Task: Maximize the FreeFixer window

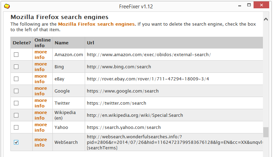Action: 249,5
